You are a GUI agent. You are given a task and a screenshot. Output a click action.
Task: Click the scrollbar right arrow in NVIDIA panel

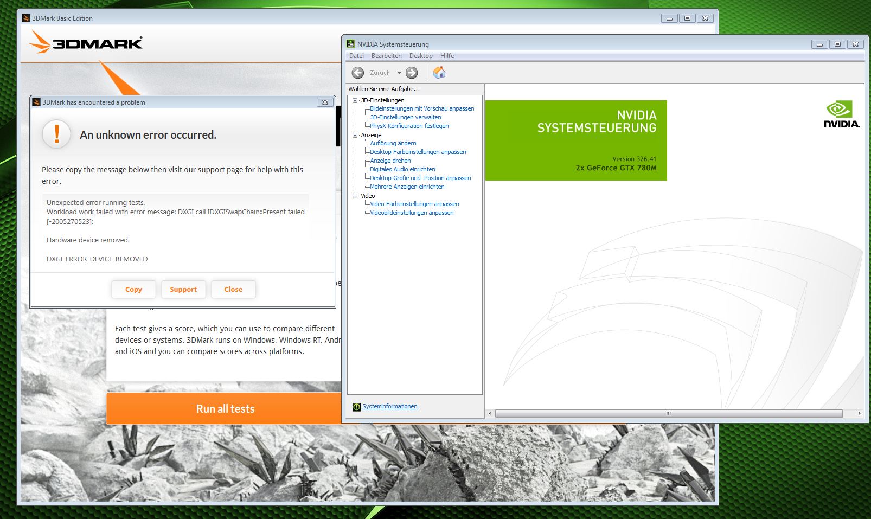pyautogui.click(x=859, y=413)
